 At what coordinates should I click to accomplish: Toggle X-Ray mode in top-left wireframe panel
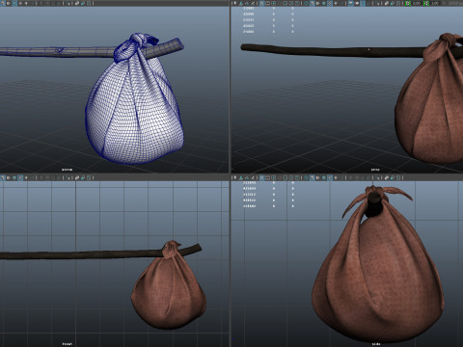[x=77, y=3]
